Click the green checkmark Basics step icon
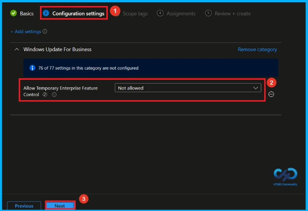The width and height of the screenshot is (308, 211). (14, 13)
